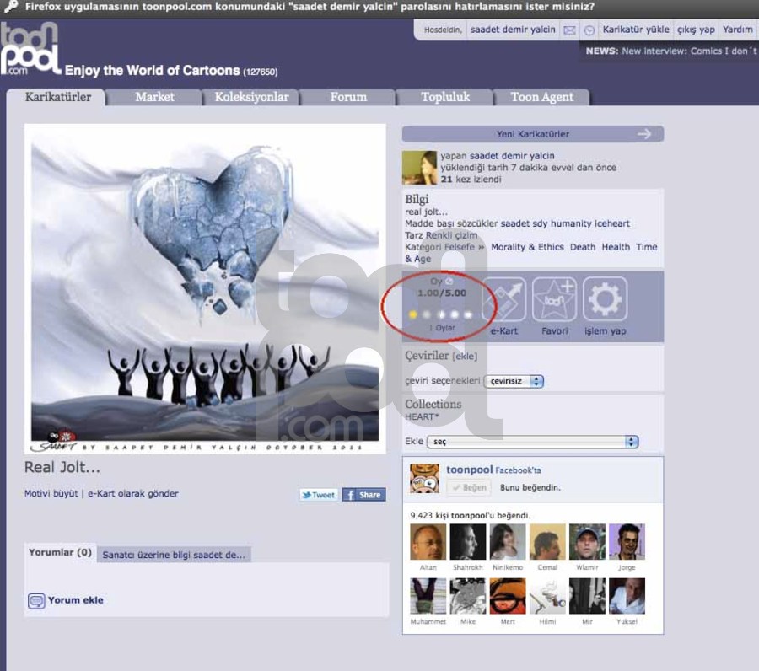
Task: Click the Yorum ekle link
Action: pyautogui.click(x=76, y=600)
